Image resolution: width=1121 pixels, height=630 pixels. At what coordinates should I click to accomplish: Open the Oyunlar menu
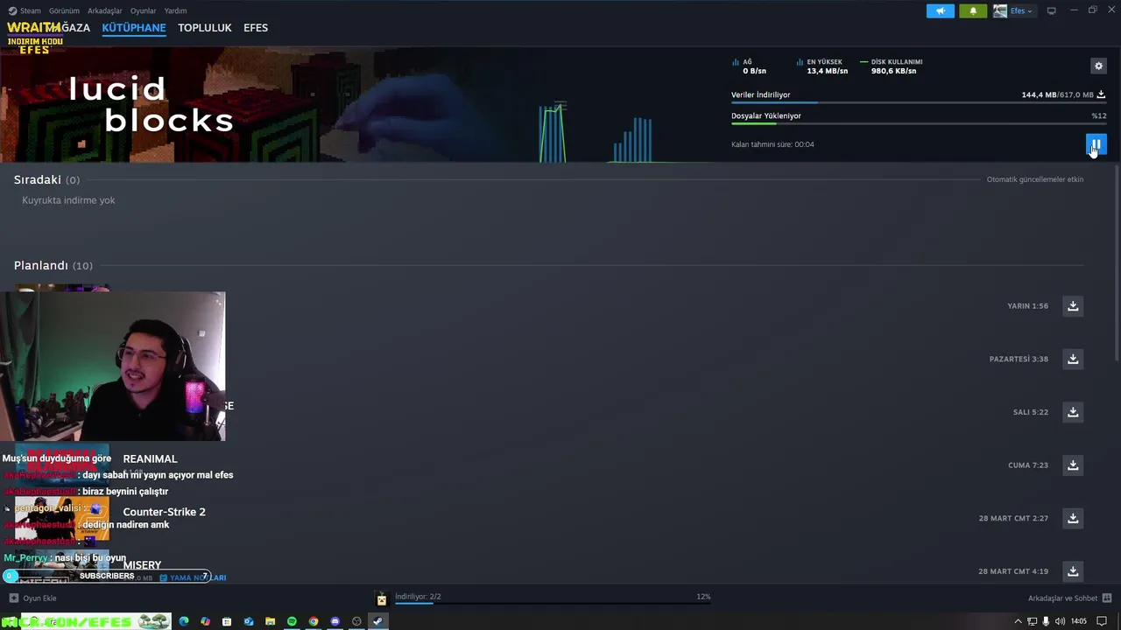click(x=143, y=10)
